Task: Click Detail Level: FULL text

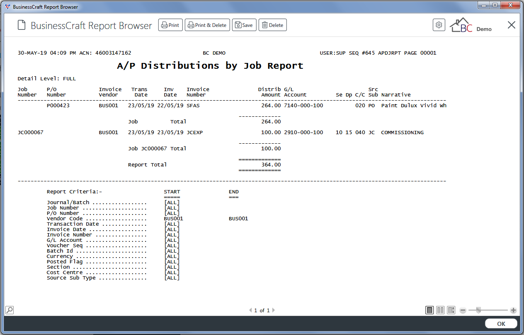Action: tap(47, 79)
